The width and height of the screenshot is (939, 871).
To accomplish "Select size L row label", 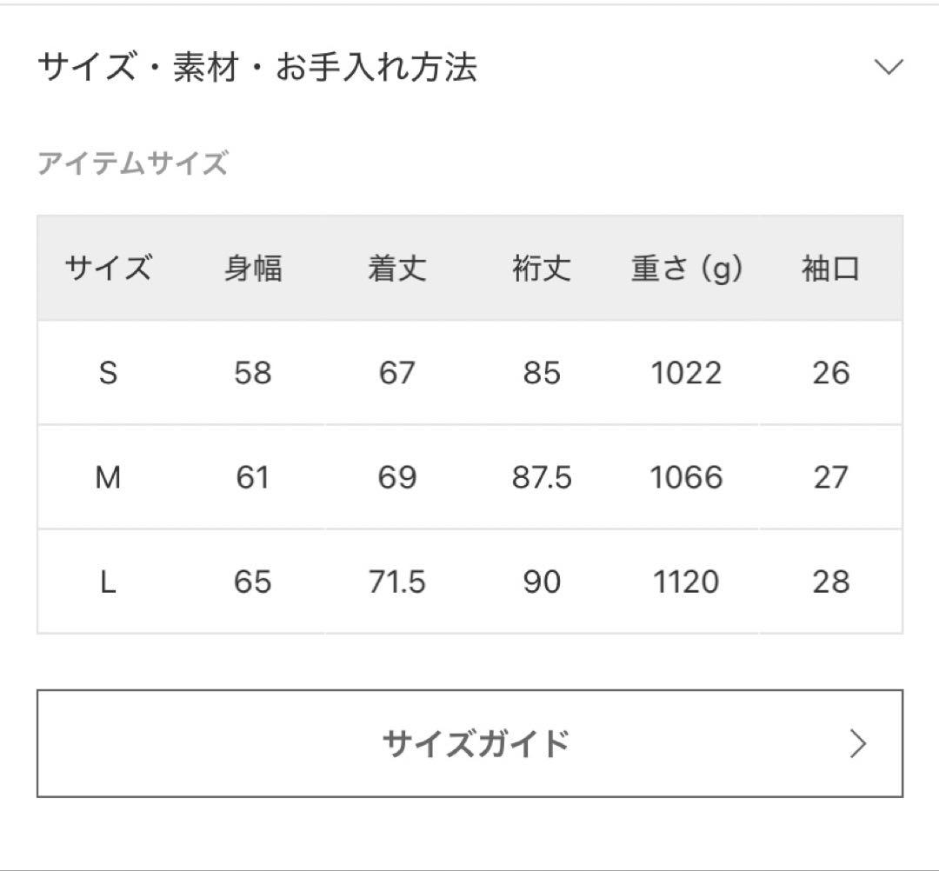I will point(106,581).
